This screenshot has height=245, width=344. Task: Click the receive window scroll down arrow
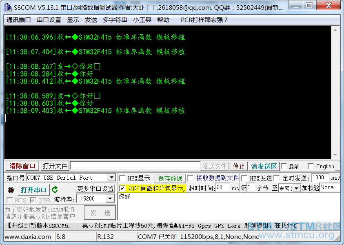[335, 155]
